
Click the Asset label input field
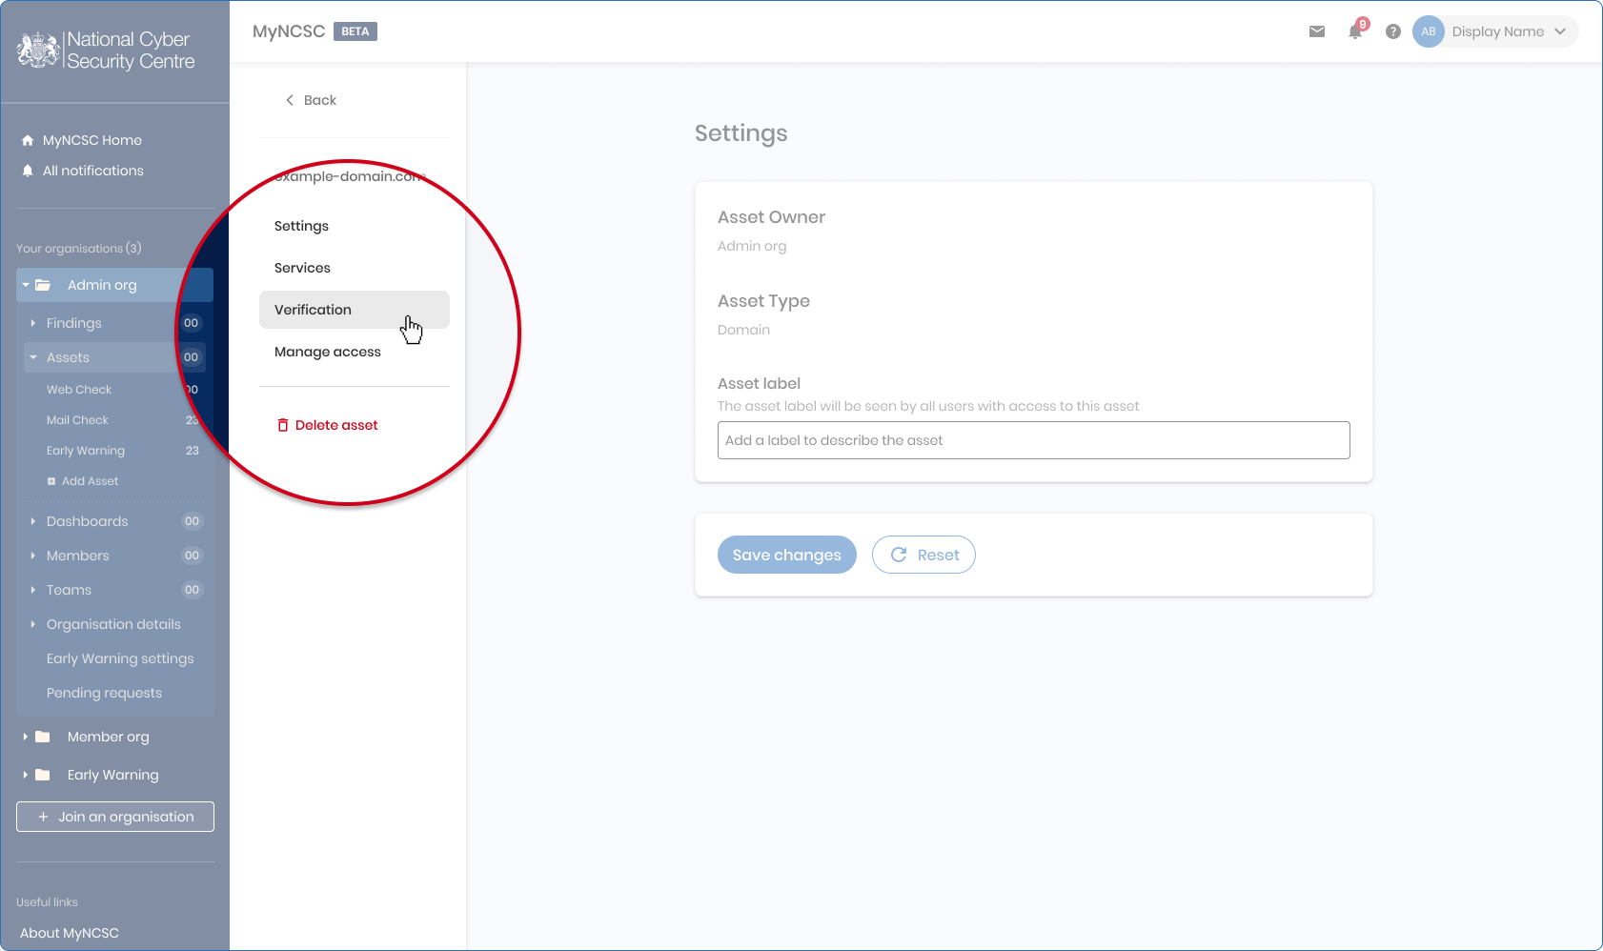pos(1034,440)
